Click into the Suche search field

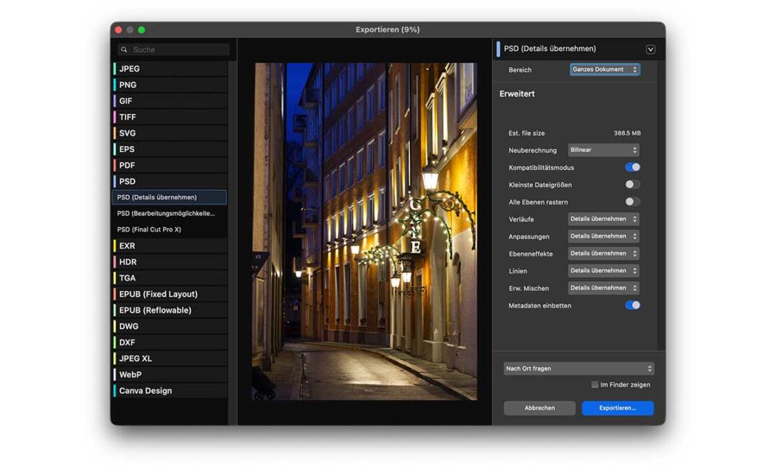coord(177,50)
